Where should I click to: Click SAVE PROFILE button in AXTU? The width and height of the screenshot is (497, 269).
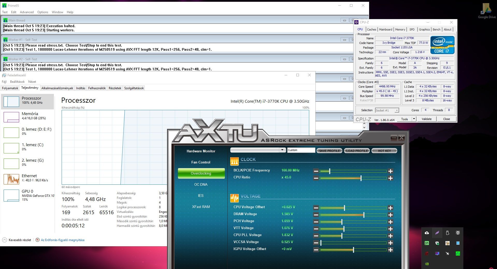pyautogui.click(x=329, y=151)
